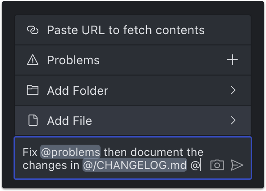Place cursor after the trailing @ symbol
This screenshot has width=266, height=191.
click(x=200, y=165)
